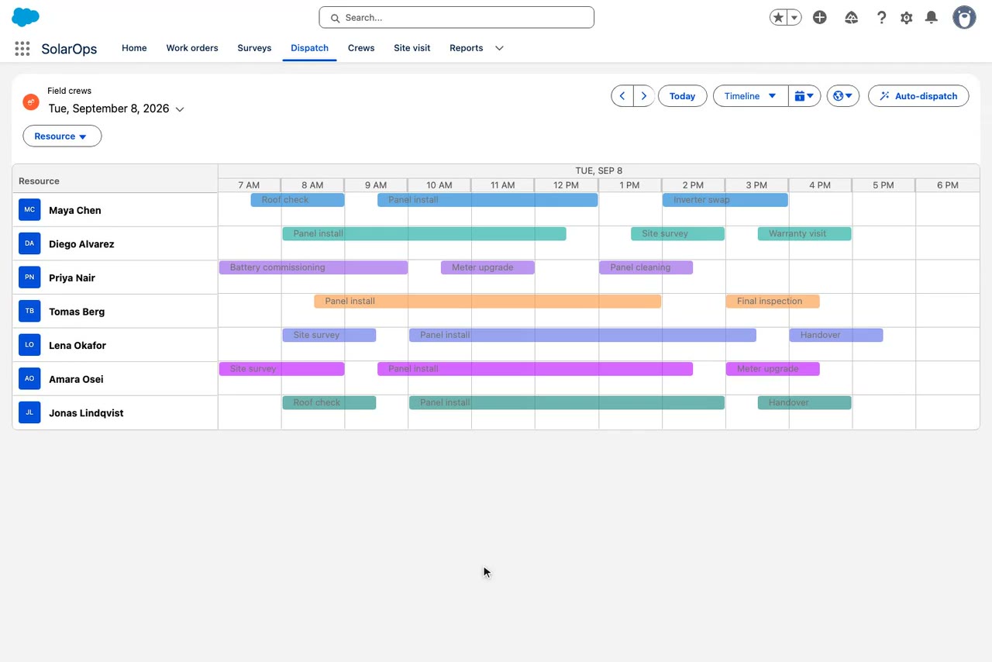The height and width of the screenshot is (662, 992).
Task: Open the time zone globe menu
Action: [x=843, y=96]
